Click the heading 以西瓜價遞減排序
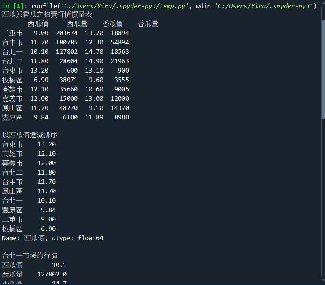 click(30, 135)
